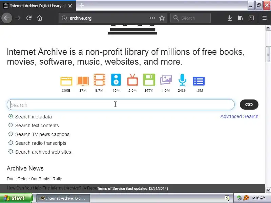Click the scrollbar up arrow

coord(268,28)
